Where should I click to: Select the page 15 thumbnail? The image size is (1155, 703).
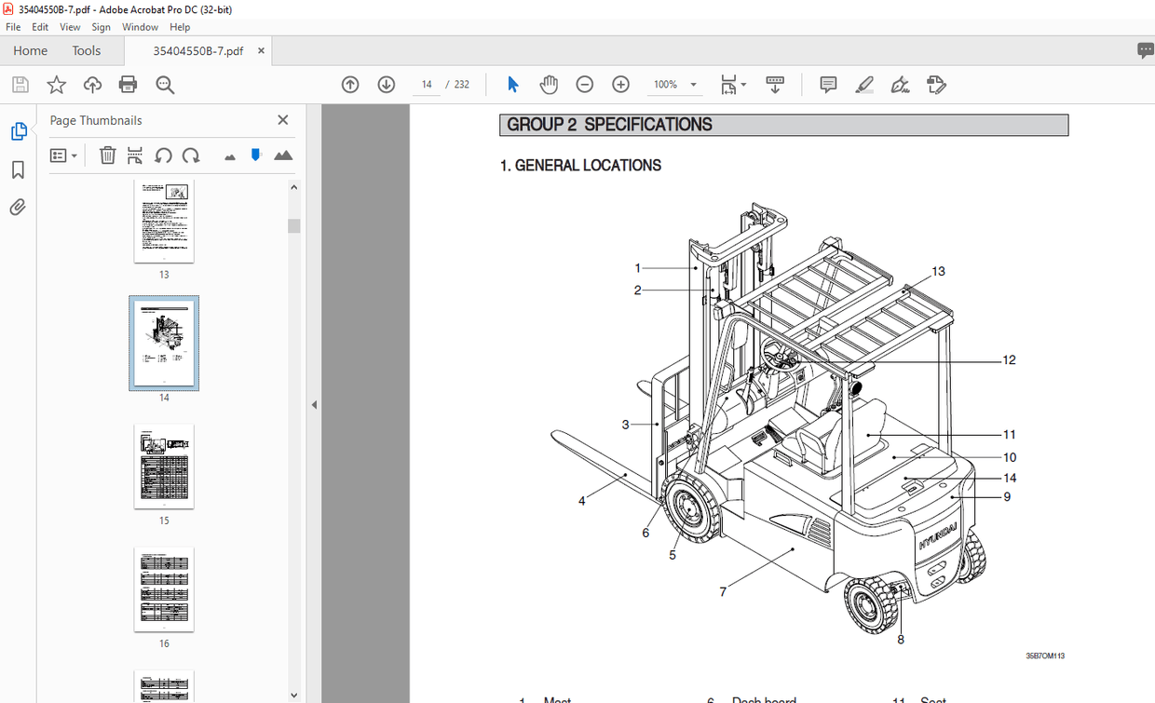[x=164, y=466]
